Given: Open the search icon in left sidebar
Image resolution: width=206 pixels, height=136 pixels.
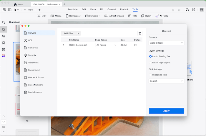Looking at the screenshot, I should pyautogui.click(x=4, y=22).
